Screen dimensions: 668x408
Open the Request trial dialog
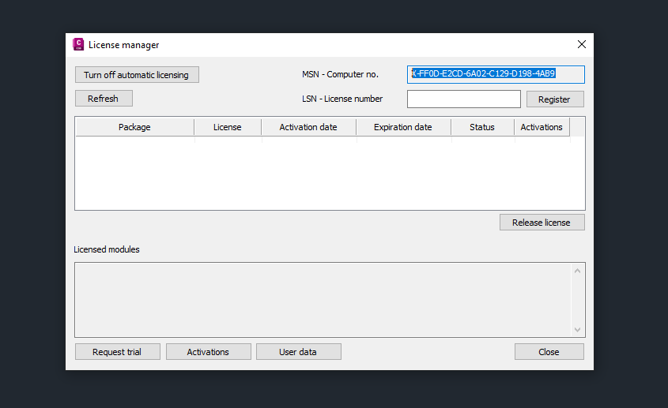click(x=118, y=352)
